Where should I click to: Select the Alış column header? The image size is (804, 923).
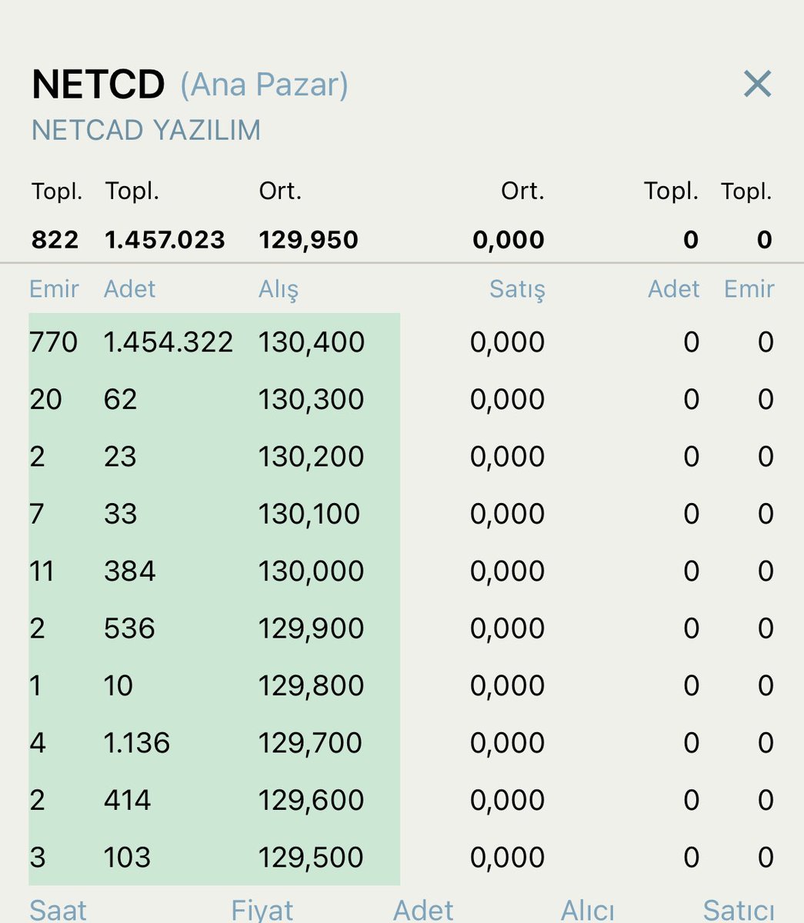point(279,288)
